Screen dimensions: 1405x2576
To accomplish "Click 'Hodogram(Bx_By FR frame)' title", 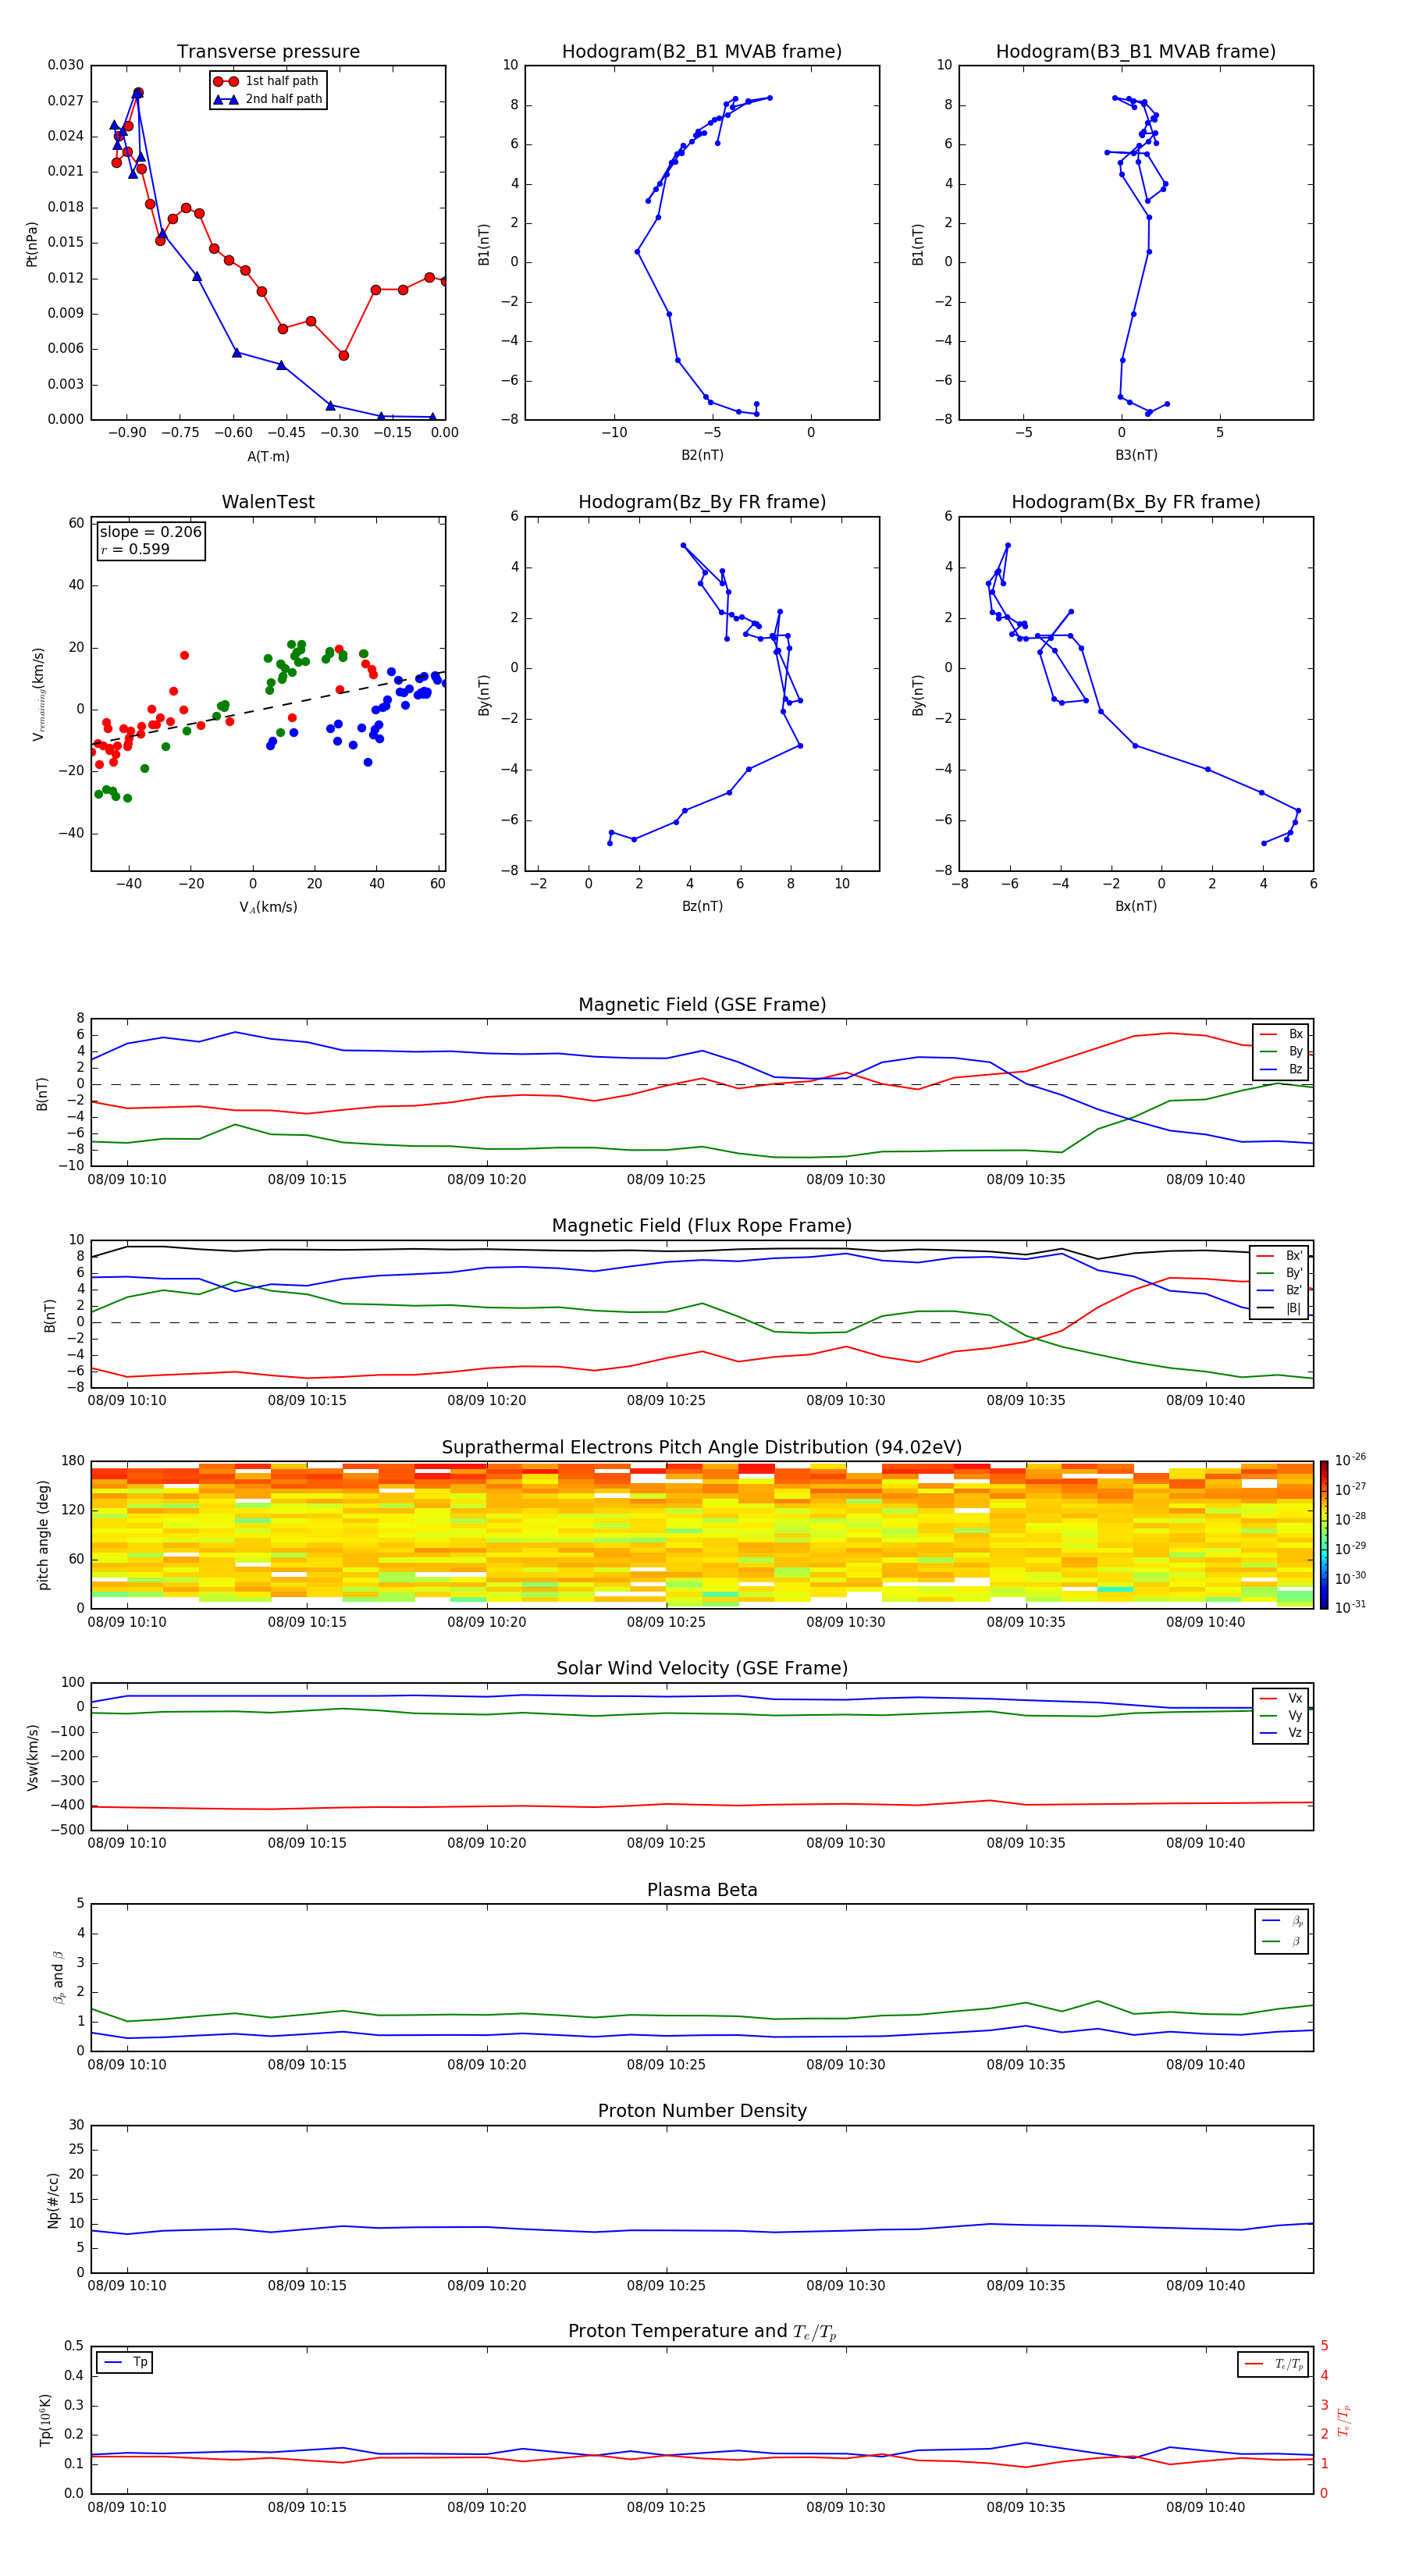I will 1136,502.
